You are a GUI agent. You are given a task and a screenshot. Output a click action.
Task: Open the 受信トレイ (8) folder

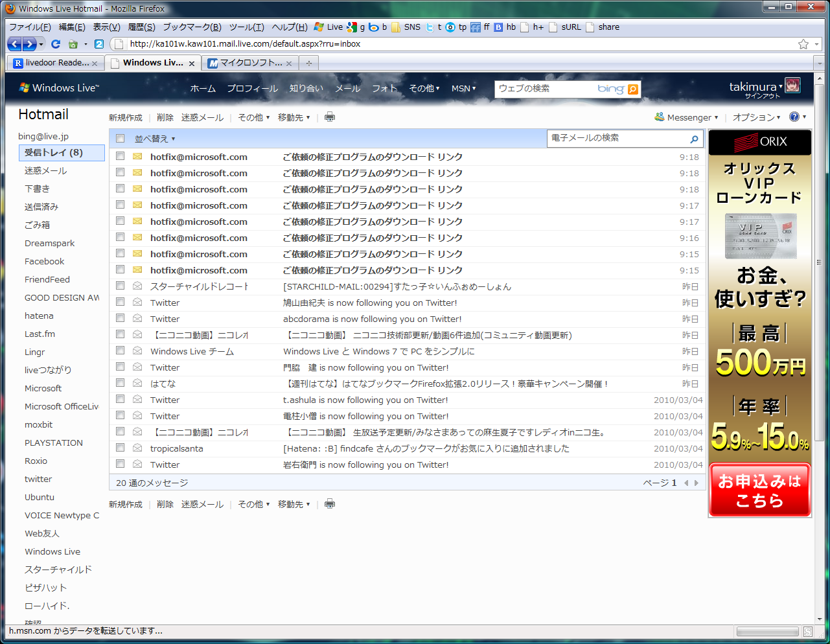[x=62, y=153]
